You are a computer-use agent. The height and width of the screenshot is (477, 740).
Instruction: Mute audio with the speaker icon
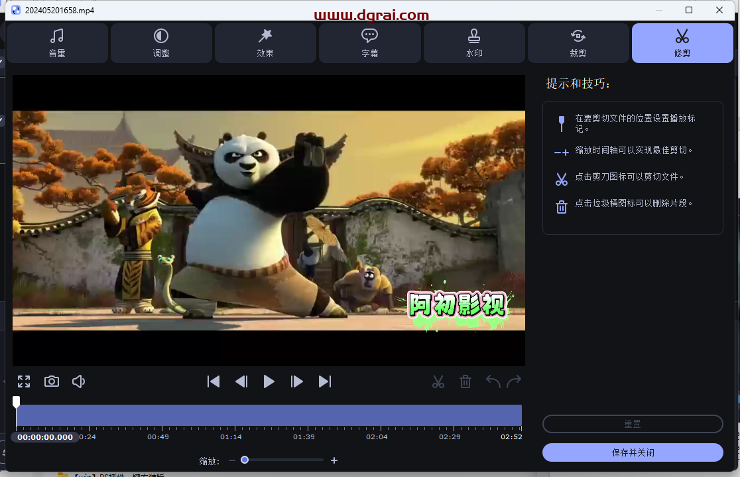(79, 381)
